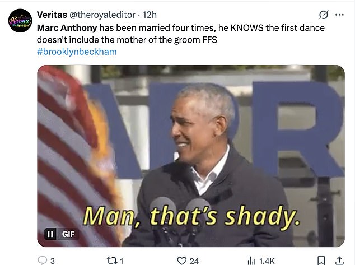Share the tweet via the upload arrow icon
Screen dimensions: 355x265
coord(340,260)
